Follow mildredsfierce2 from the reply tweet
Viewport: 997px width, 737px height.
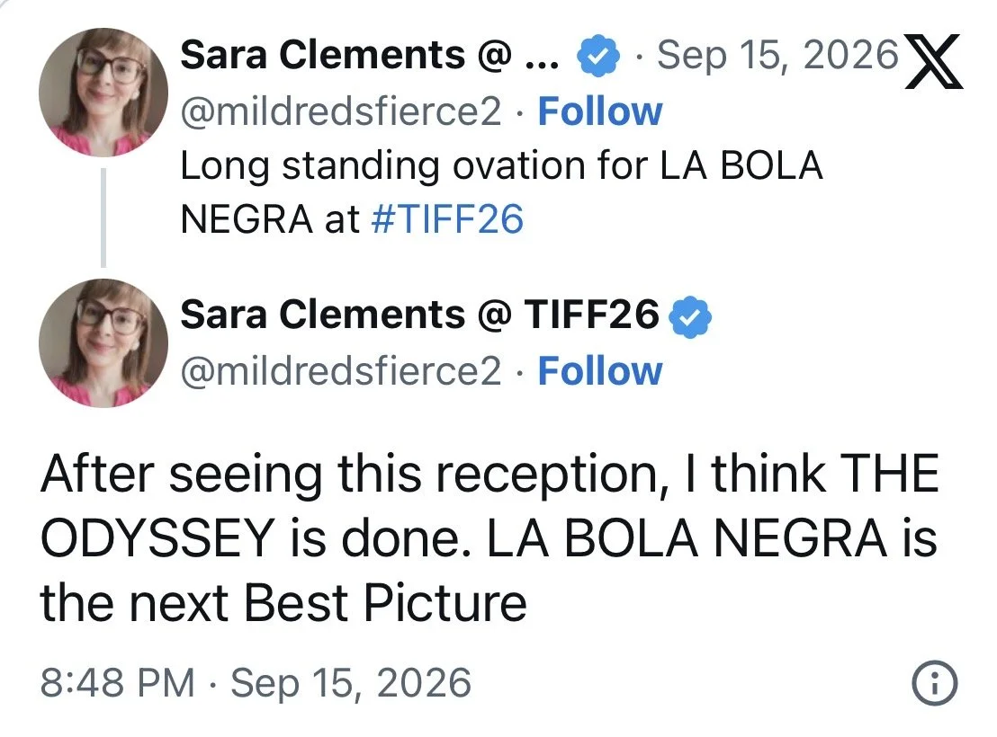[600, 371]
